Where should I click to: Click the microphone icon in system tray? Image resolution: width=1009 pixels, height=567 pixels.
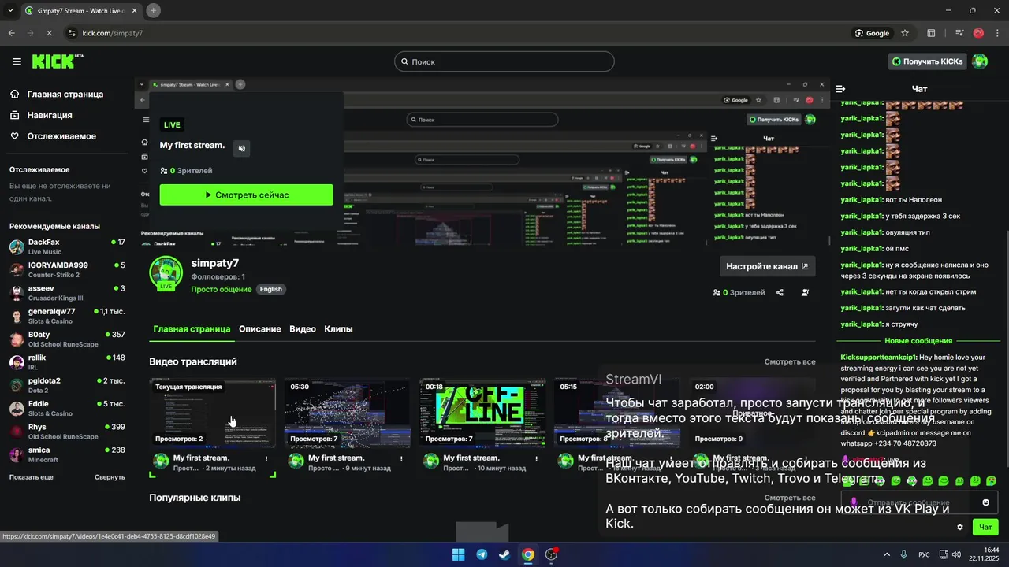coord(904,554)
